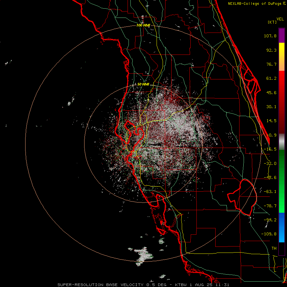Click the Super-Resolution Base Velocity caption
Image resolution: width=287 pixels, height=287 pixels.
point(143,285)
